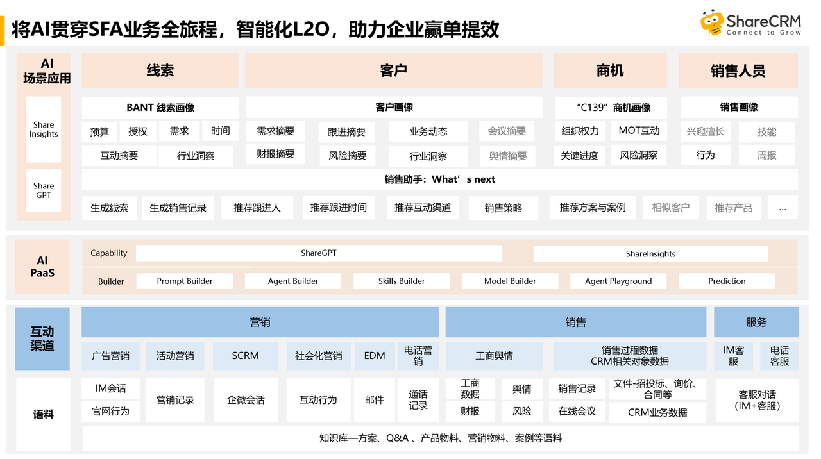This screenshot has height=459, width=821.
Task: Click the IM客服 box
Action: point(734,356)
